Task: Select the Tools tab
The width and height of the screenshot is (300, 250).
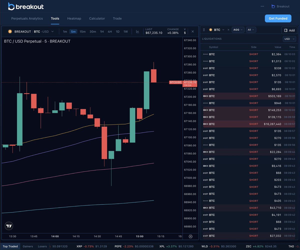Action: (x=55, y=19)
